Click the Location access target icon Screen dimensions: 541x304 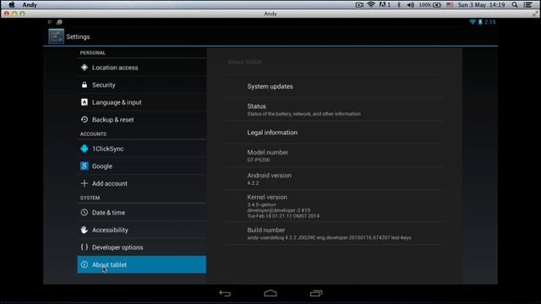[85, 68]
